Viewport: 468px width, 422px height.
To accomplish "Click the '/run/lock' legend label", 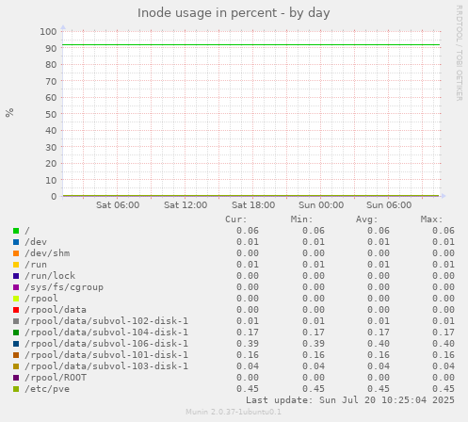I will [x=50, y=276].
